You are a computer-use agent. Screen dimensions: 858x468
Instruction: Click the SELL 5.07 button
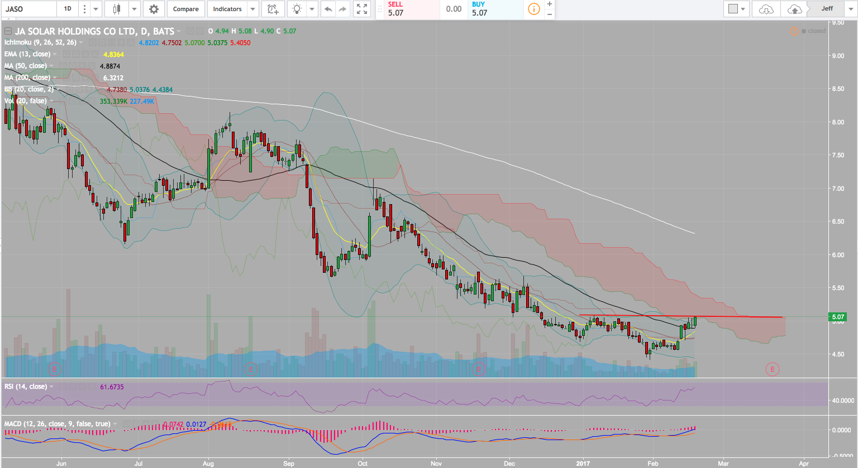point(407,9)
